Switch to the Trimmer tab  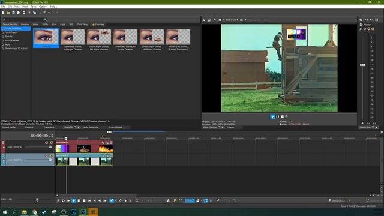(x=230, y=127)
